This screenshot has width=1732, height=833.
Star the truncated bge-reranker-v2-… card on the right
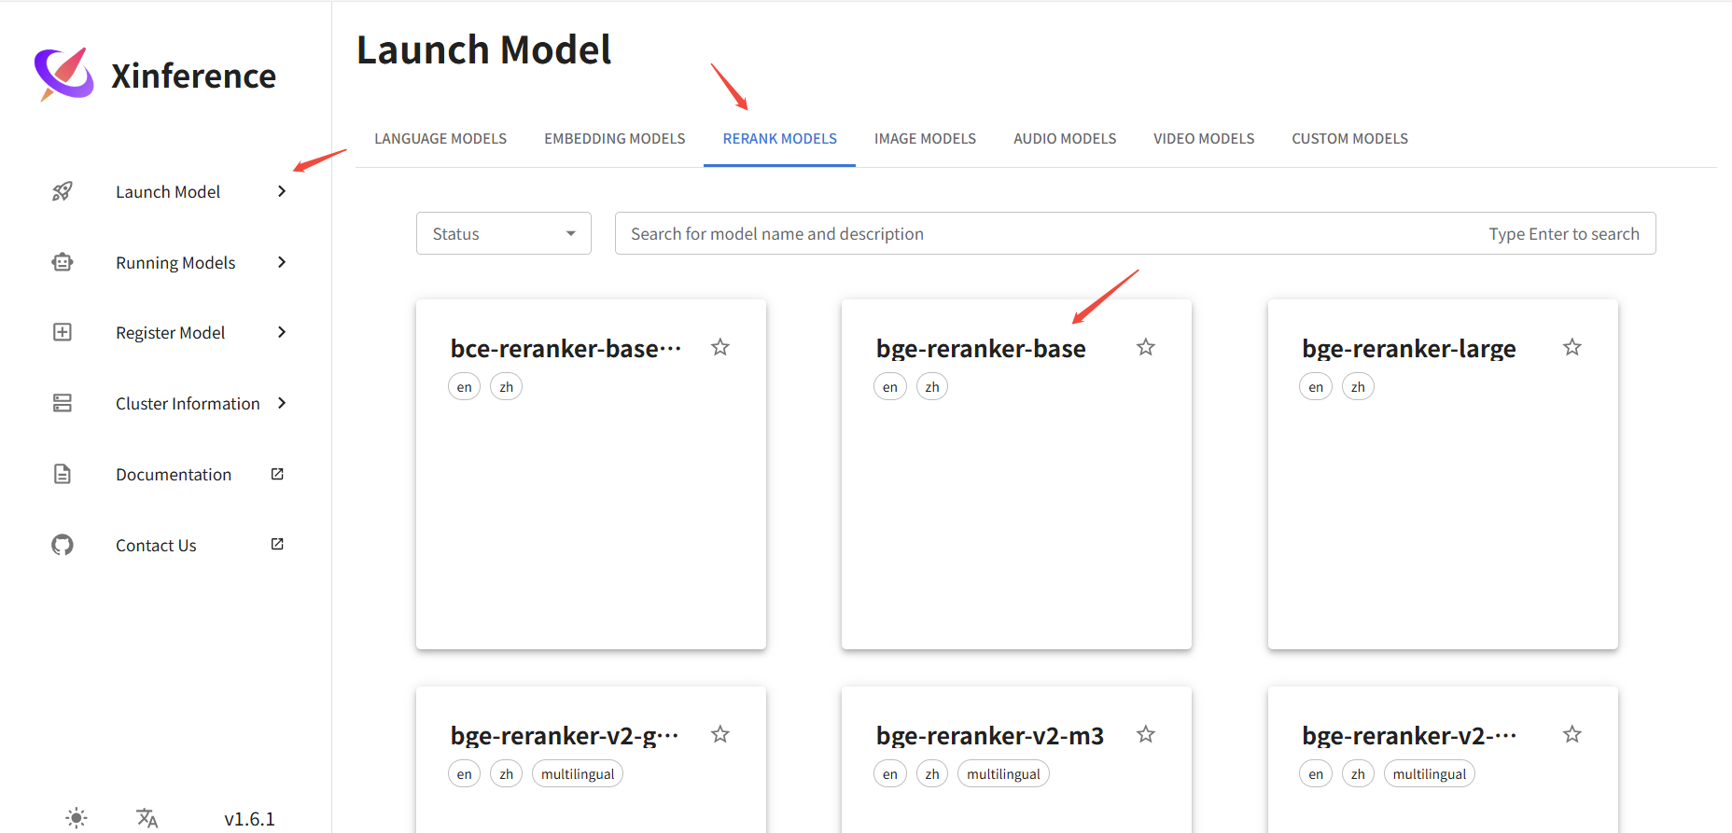(x=1572, y=734)
